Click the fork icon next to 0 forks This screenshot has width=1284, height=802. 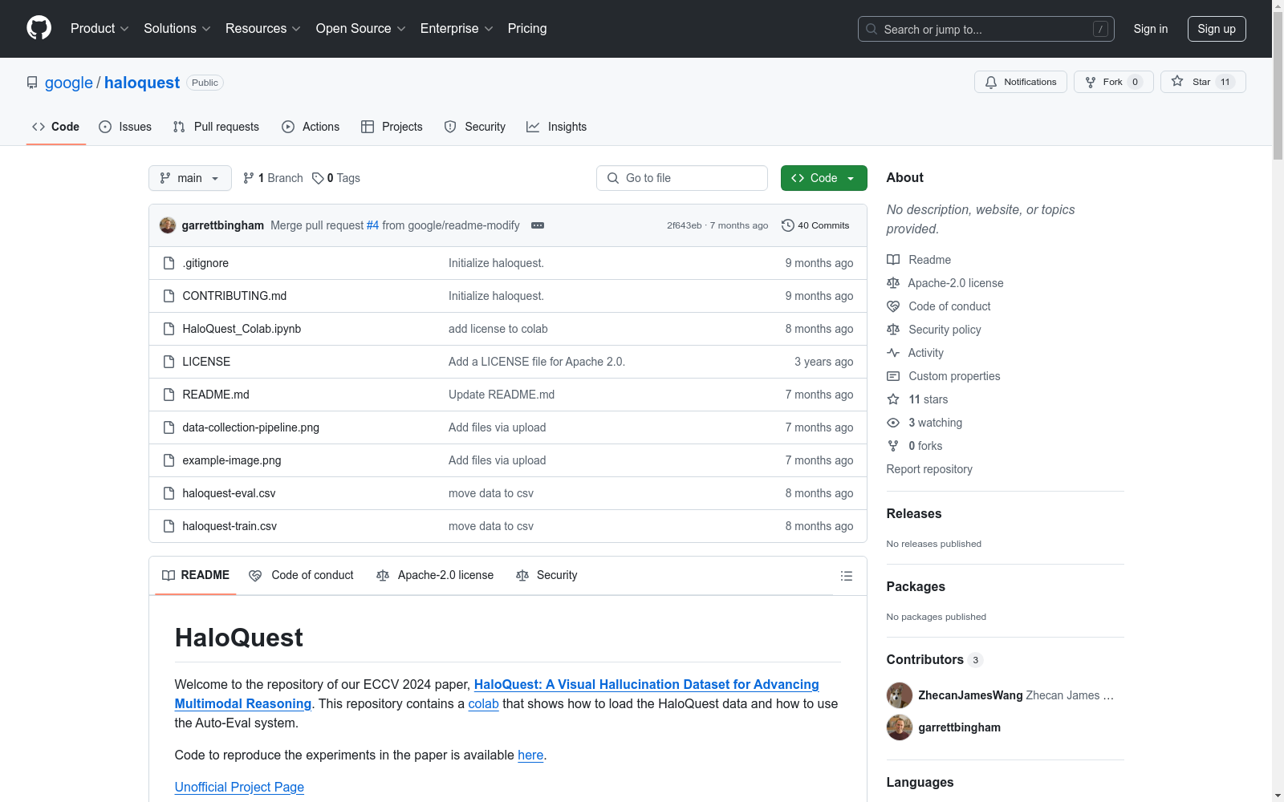pos(893,446)
